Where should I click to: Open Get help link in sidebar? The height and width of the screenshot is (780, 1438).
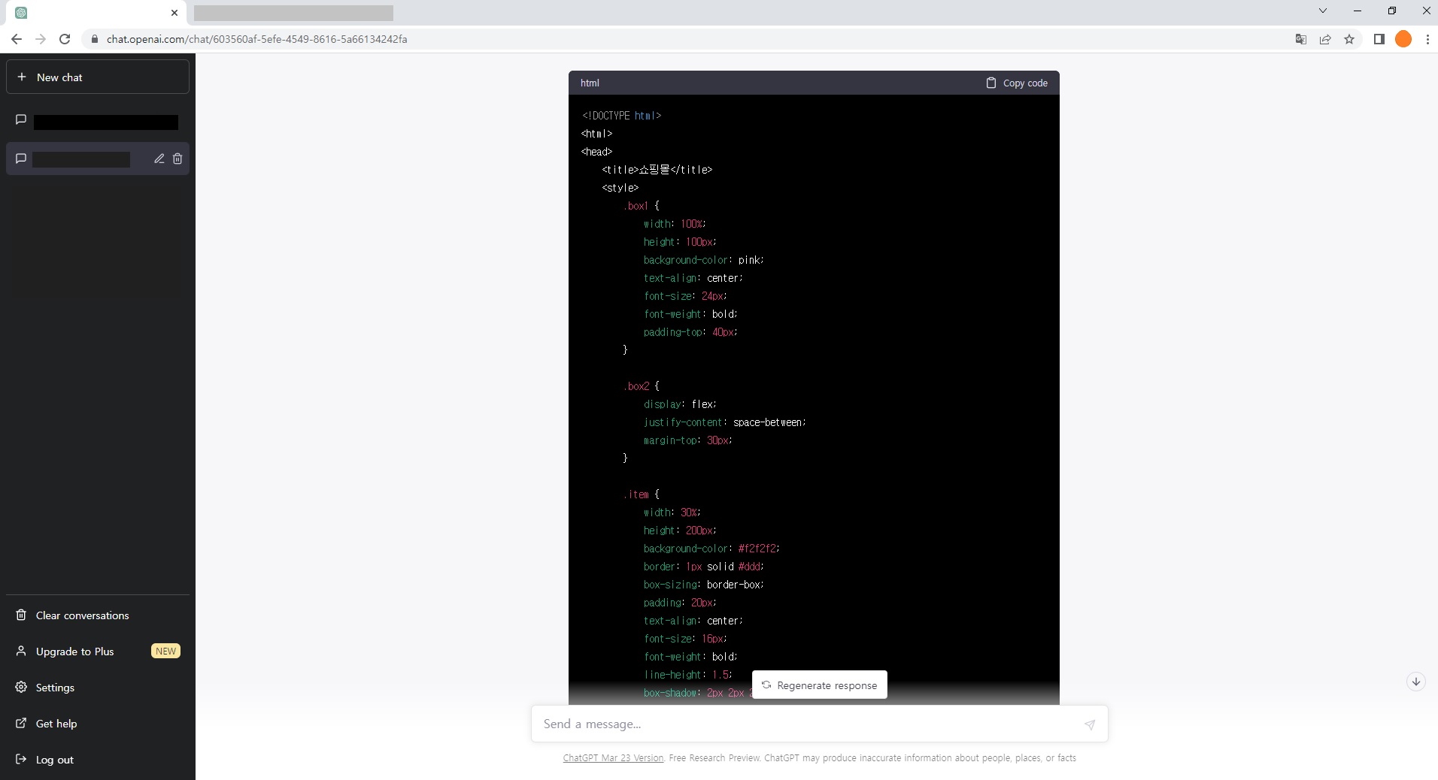pyautogui.click(x=98, y=724)
